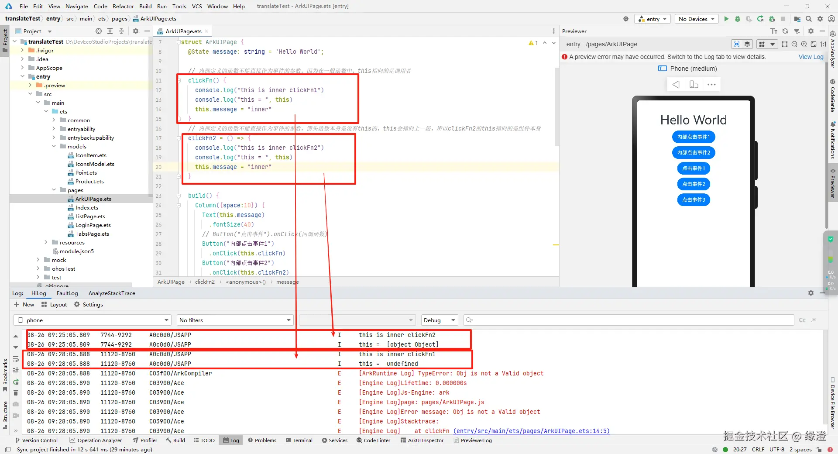Open IDE settings gear in main toolbar
The image size is (838, 454).
pyautogui.click(x=820, y=19)
